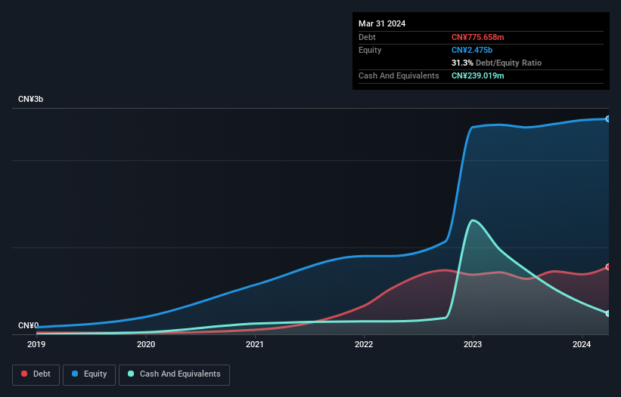Click the 2021 x-axis label

click(255, 344)
